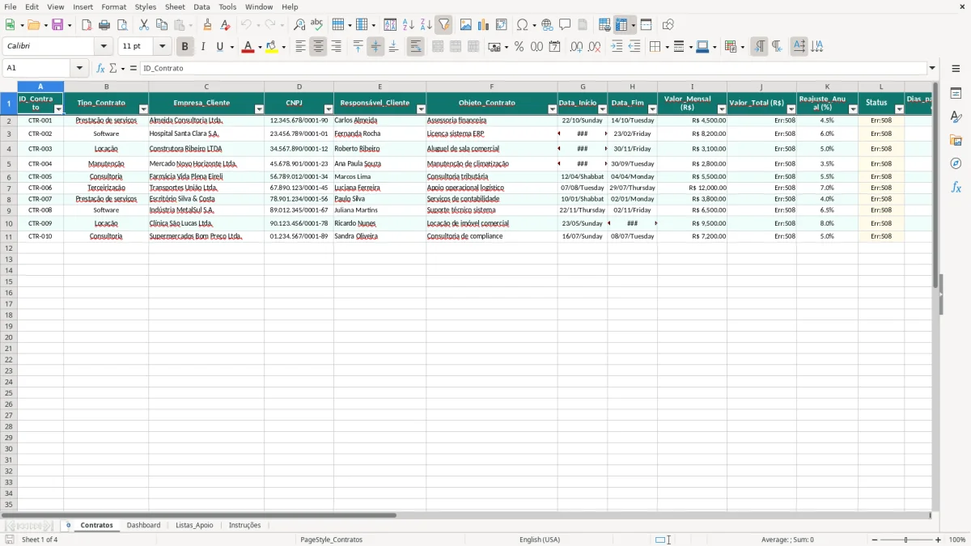Toggle Center Vertically alignment
Viewport: 971px width, 546px height.
tap(375, 47)
